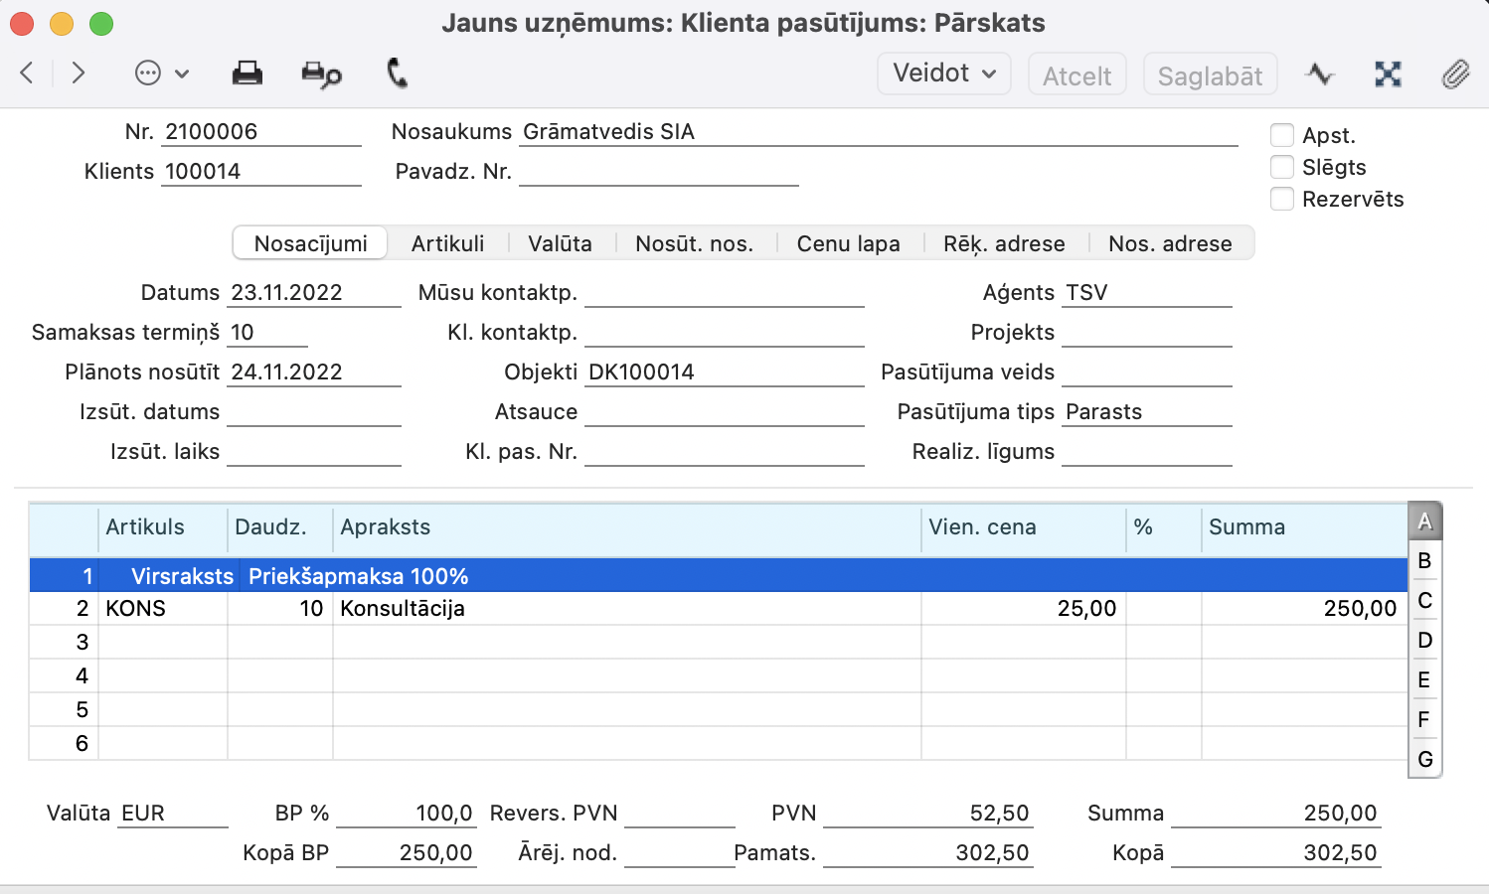Click the workflow overview cross-arrows icon
This screenshot has height=894, width=1489.
tap(1388, 74)
